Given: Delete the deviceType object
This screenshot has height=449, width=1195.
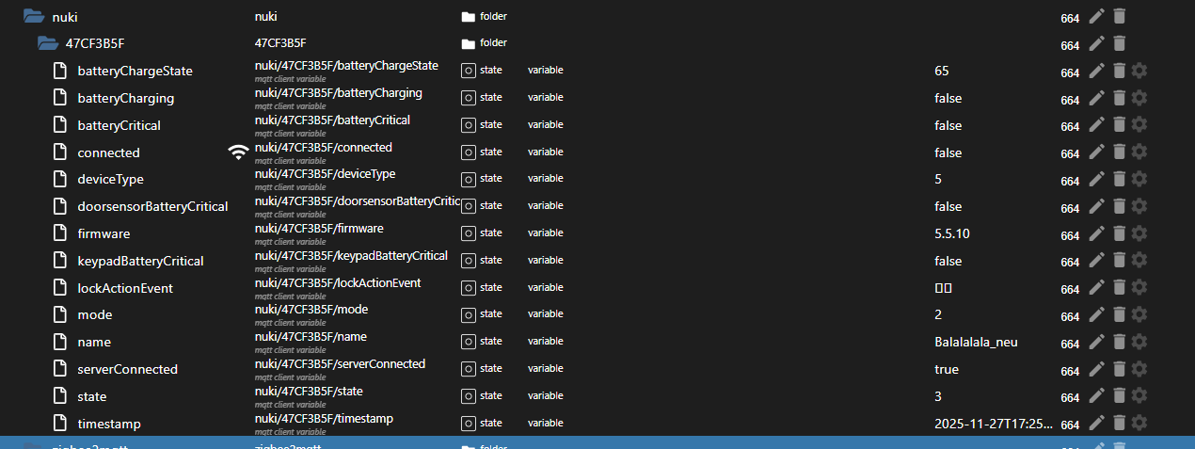Looking at the screenshot, I should tap(1118, 179).
